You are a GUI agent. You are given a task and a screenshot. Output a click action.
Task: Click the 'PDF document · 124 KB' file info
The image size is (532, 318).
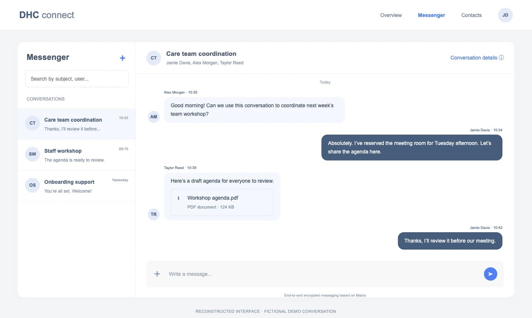coord(211,207)
